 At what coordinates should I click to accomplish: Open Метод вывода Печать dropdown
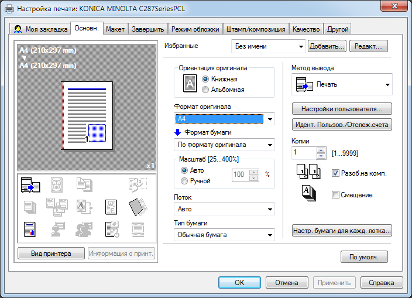click(x=342, y=84)
